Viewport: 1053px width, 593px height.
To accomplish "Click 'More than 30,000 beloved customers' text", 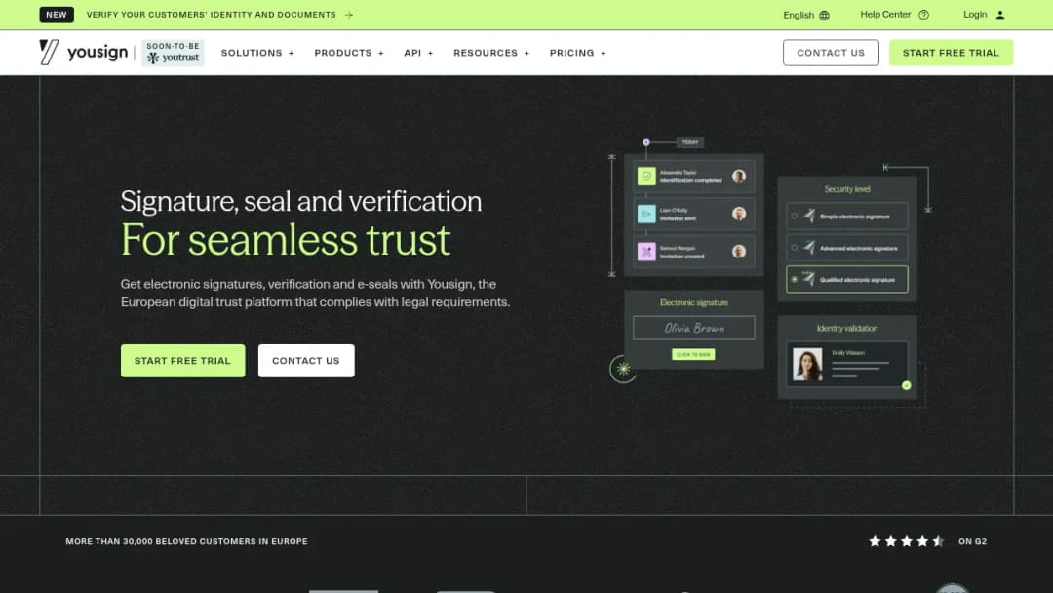I will (x=186, y=541).
